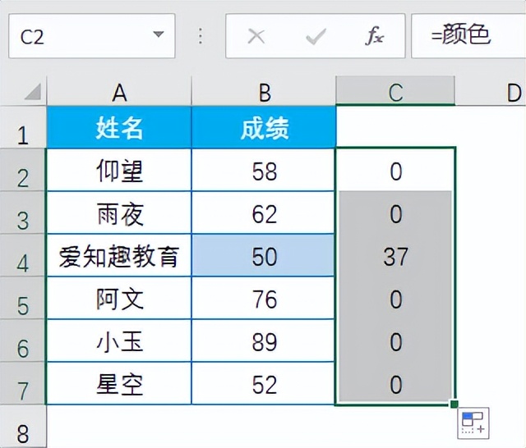
Task: Select column A header
Action: (x=119, y=91)
